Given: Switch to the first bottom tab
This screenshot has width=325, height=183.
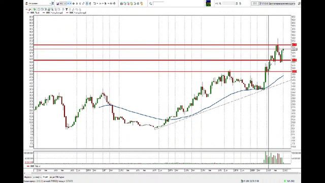Looking at the screenshot, I should point(28,177).
